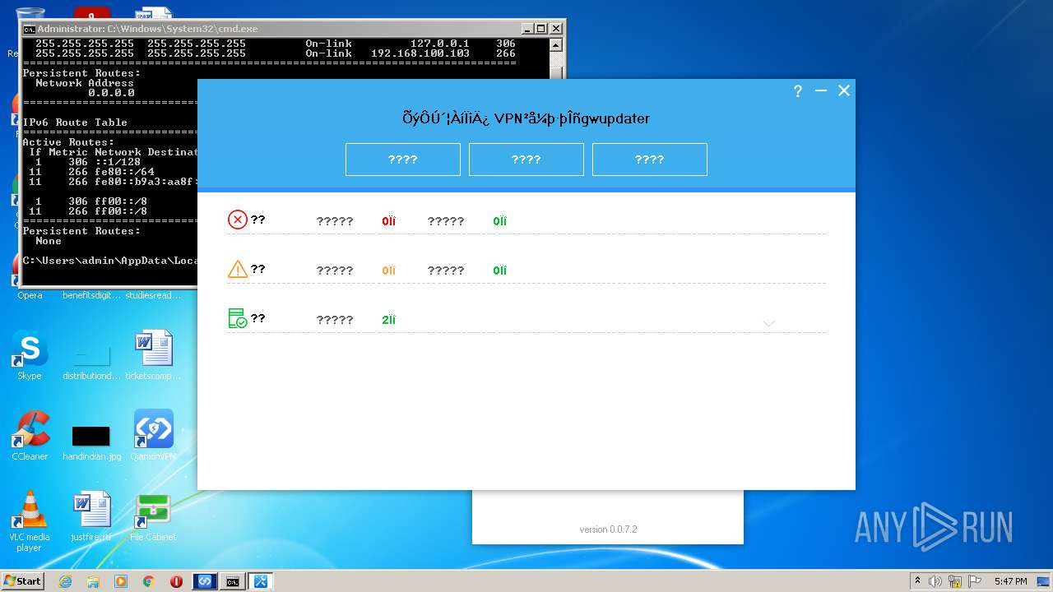Click the red '0' count in error row
The height and width of the screenshot is (592, 1053).
coord(388,221)
